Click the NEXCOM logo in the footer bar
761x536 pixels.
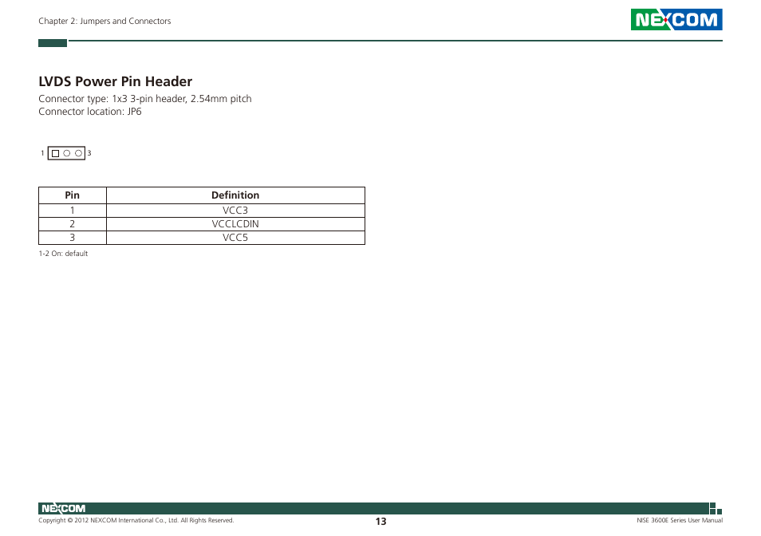click(63, 508)
